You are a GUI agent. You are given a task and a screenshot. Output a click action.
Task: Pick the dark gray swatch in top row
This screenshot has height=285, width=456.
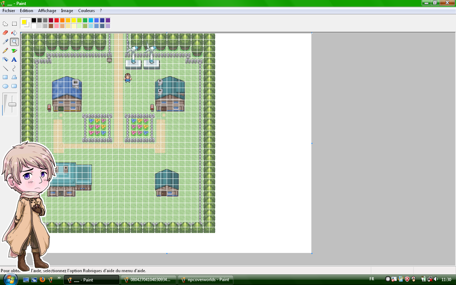pyautogui.click(x=40, y=20)
